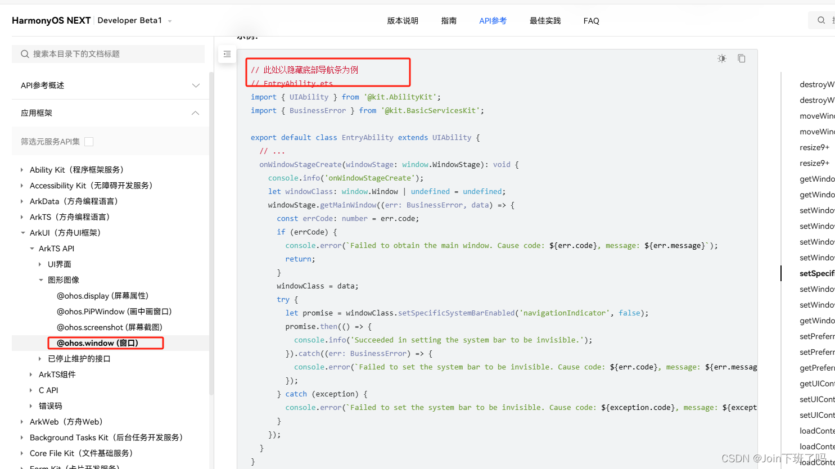835x469 pixels.
Task: Expand the 错误码 arrow
Action: (31, 406)
